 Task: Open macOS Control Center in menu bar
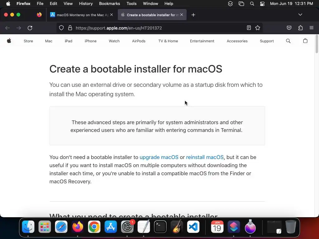pos(262,4)
